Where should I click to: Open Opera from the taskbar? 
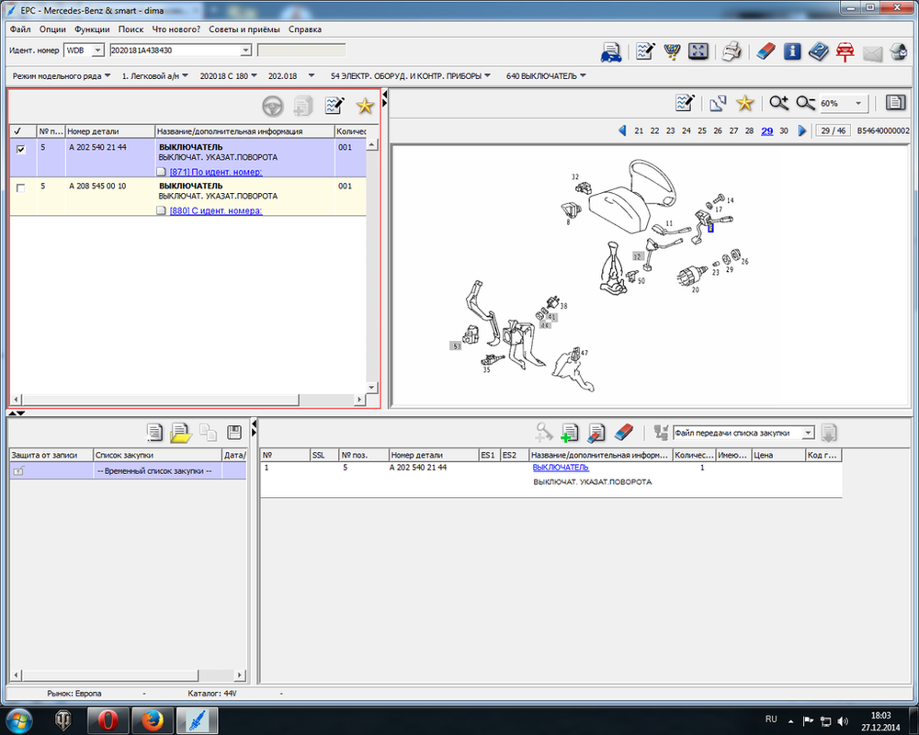tap(108, 720)
